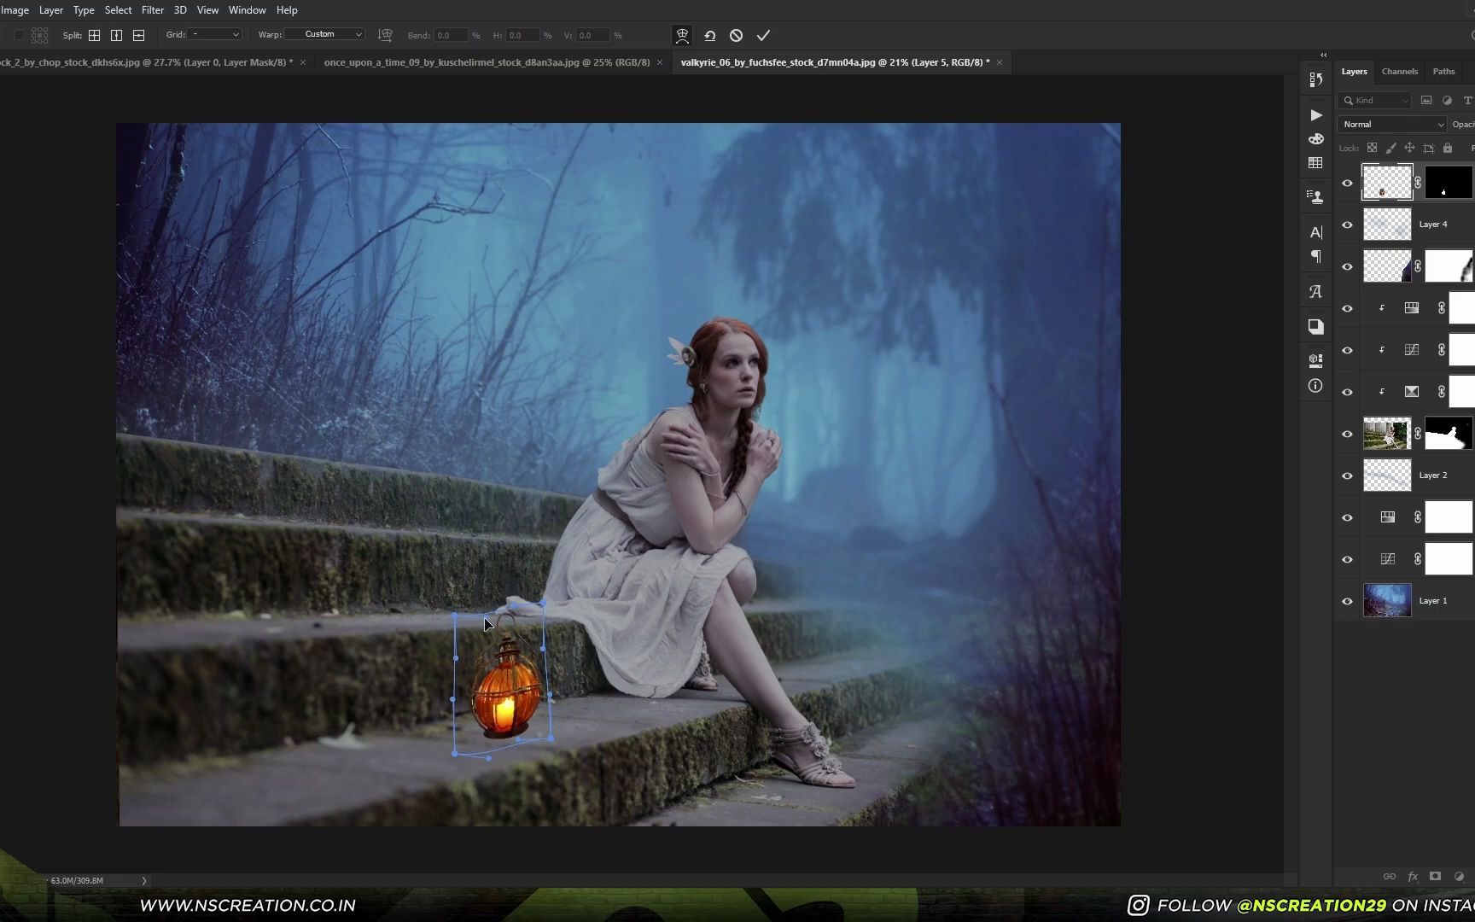The height and width of the screenshot is (922, 1475).
Task: Filter layers by adjustment layers
Action: pos(1447,101)
